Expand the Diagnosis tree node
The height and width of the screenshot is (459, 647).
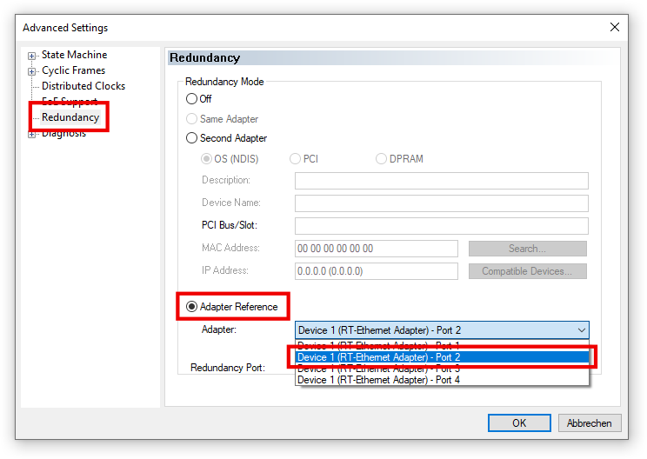pos(32,135)
